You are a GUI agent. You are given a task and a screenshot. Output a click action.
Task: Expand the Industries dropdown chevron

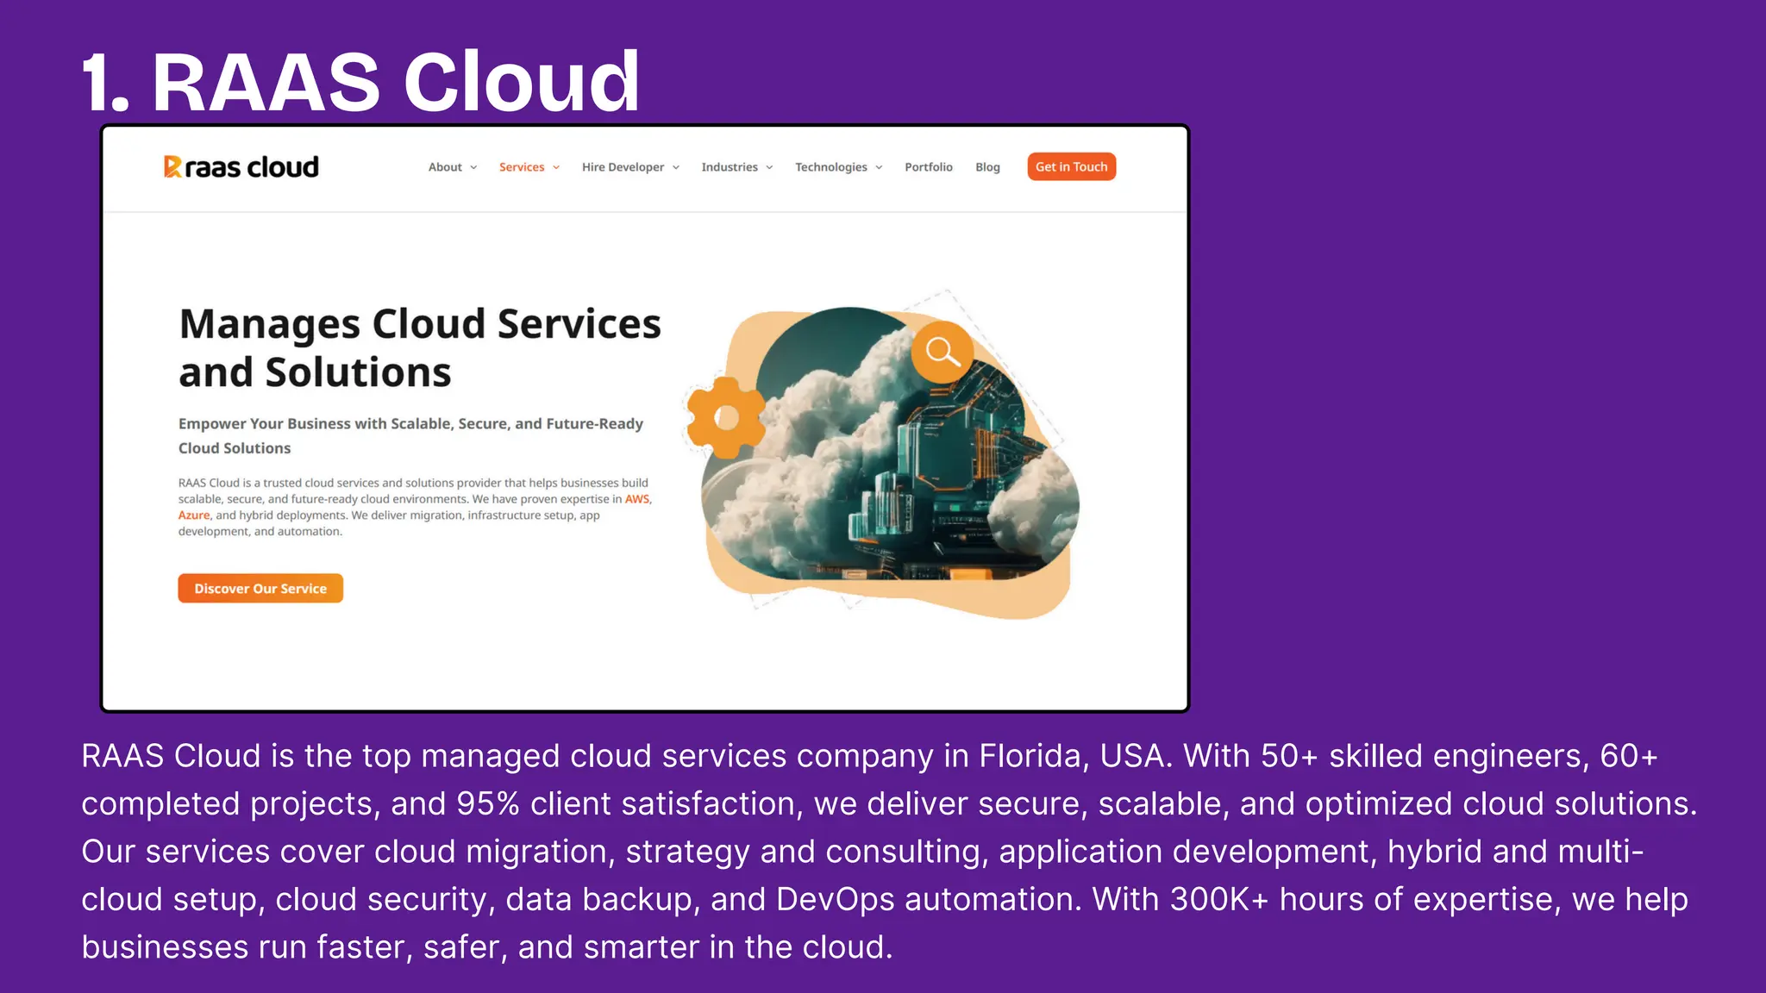769,167
